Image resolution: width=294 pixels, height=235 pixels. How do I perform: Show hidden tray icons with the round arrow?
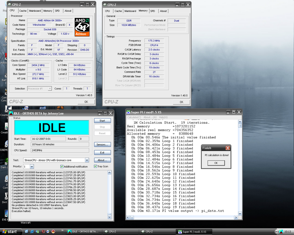pos(276,232)
